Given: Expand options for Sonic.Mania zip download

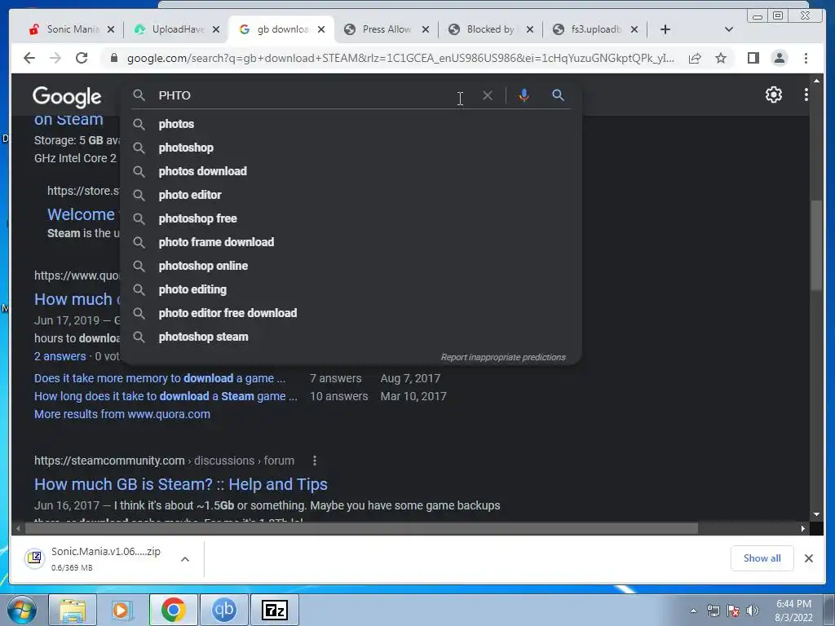Looking at the screenshot, I should tap(185, 559).
